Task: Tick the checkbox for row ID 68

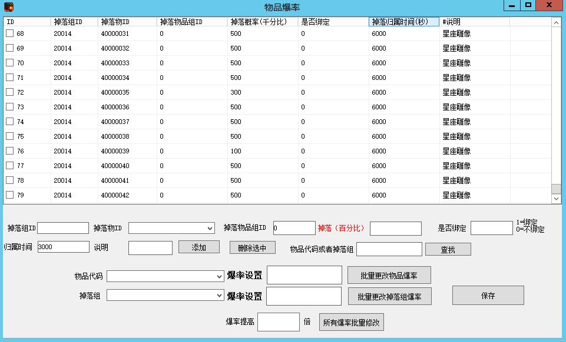Action: pos(9,33)
